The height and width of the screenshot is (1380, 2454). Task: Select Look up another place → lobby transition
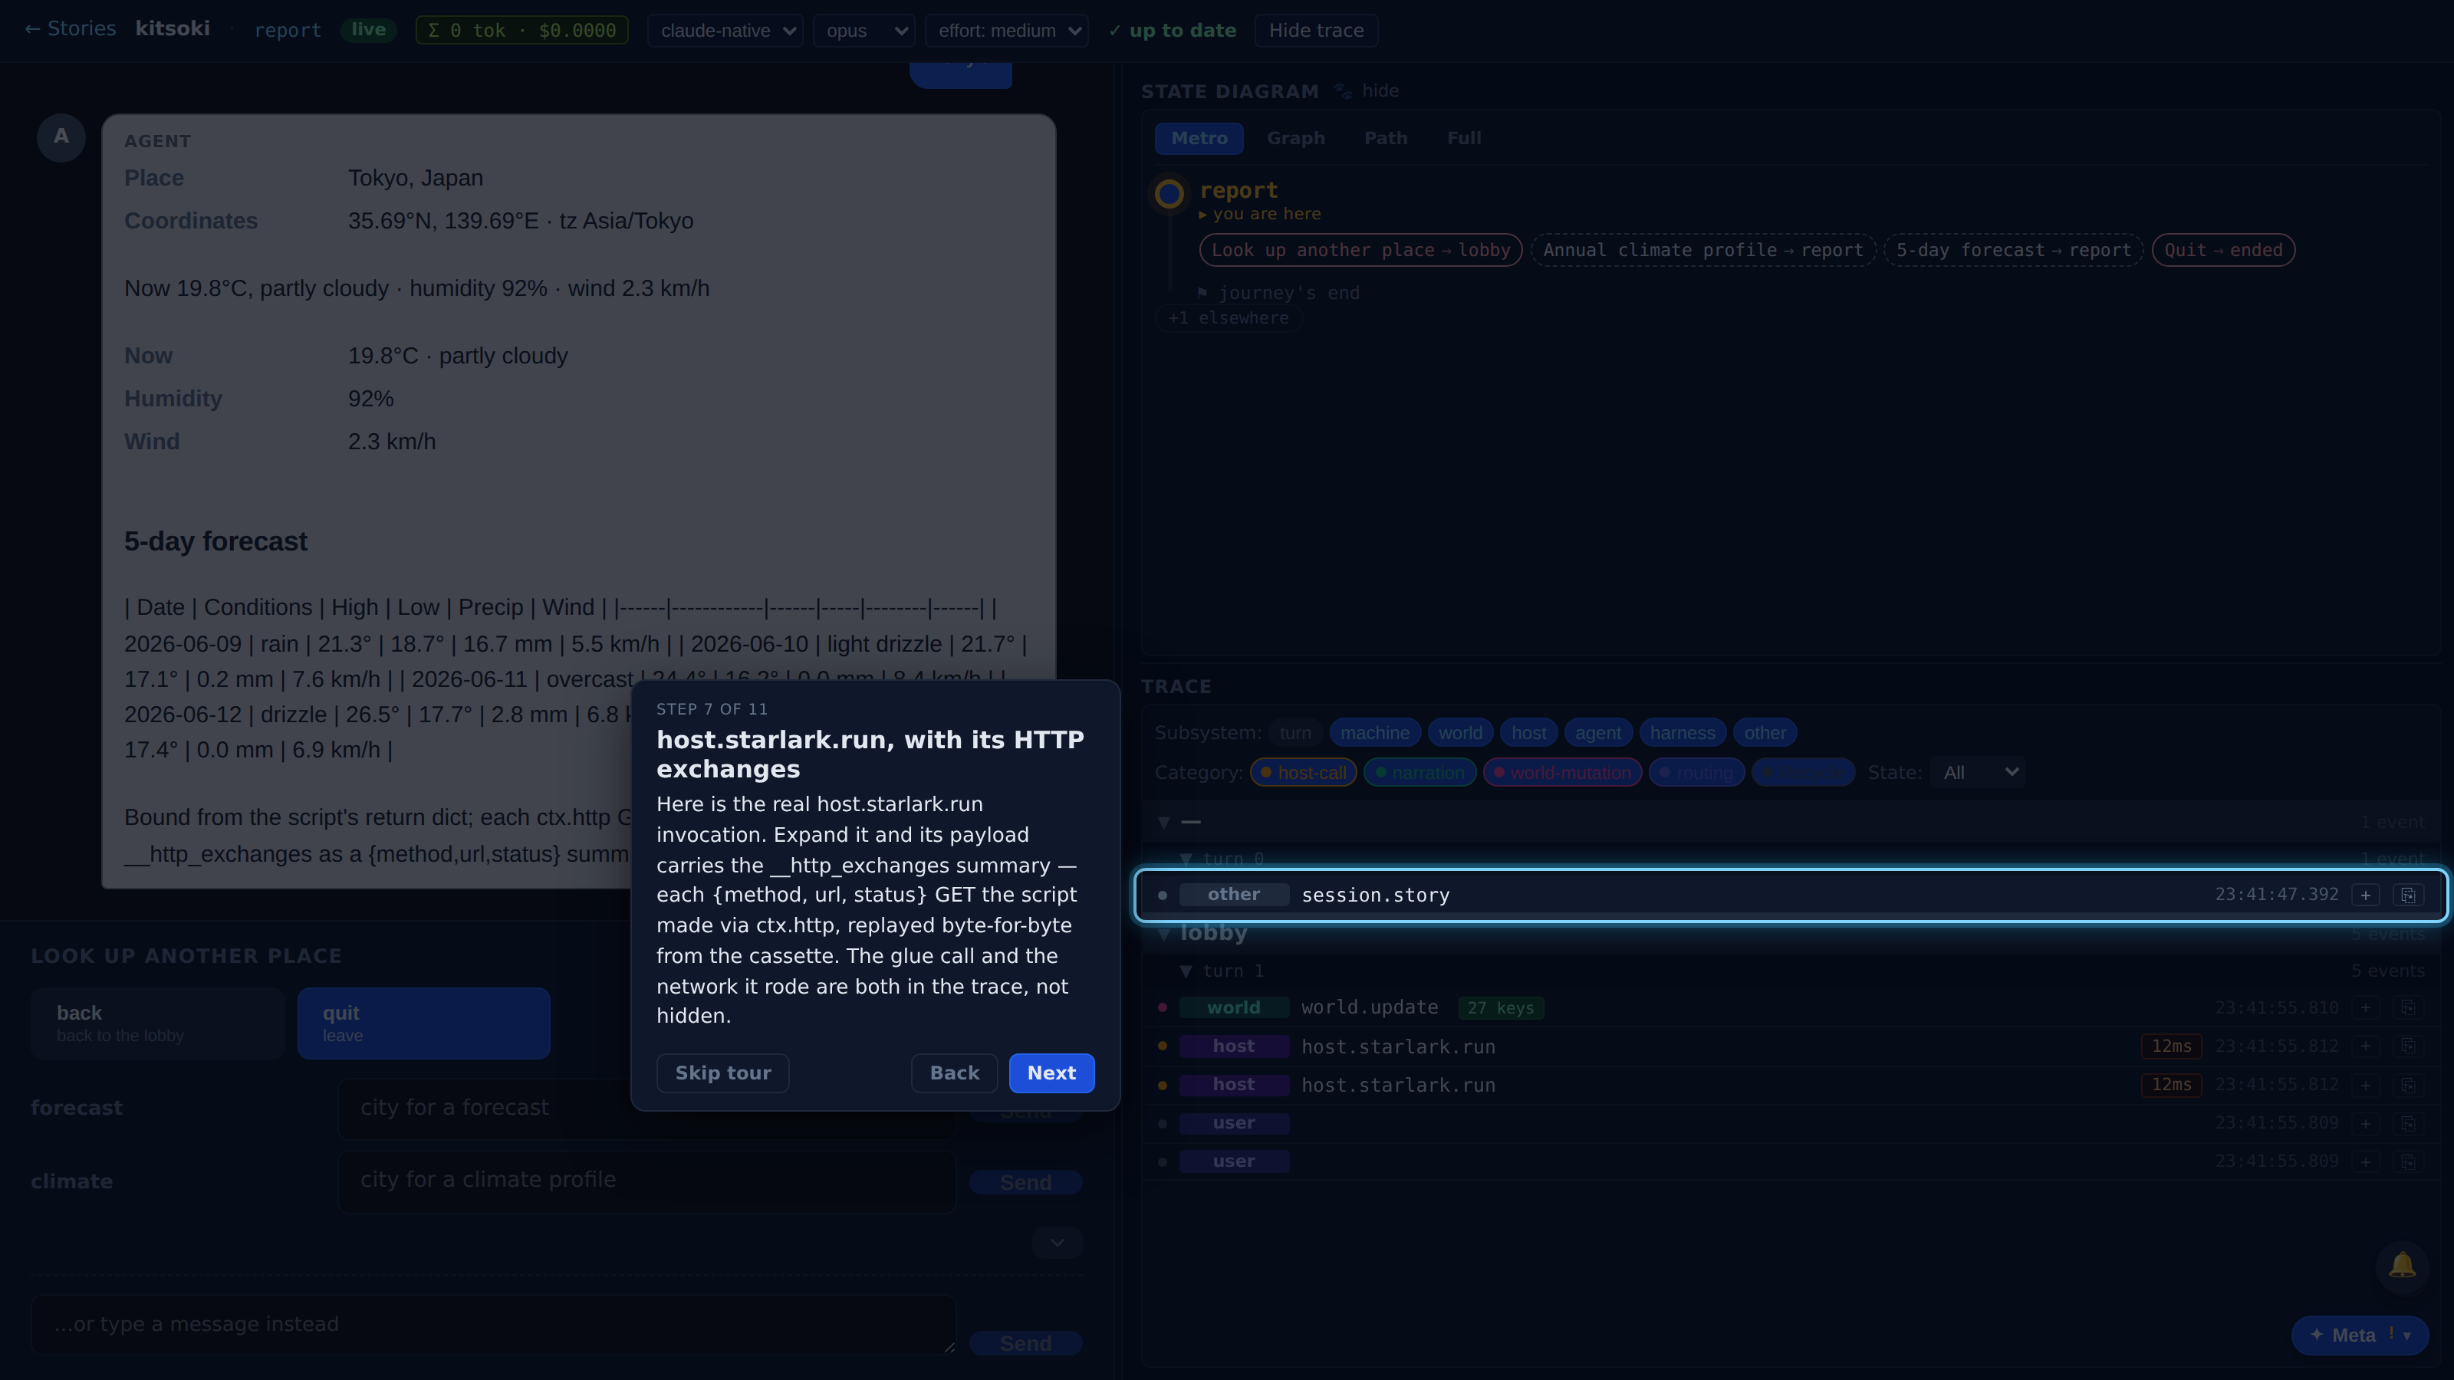point(1360,251)
